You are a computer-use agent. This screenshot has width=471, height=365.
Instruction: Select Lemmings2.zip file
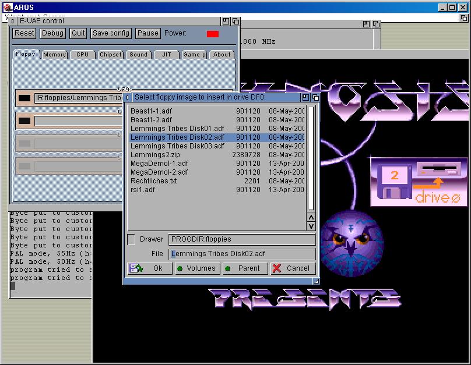[x=217, y=154]
